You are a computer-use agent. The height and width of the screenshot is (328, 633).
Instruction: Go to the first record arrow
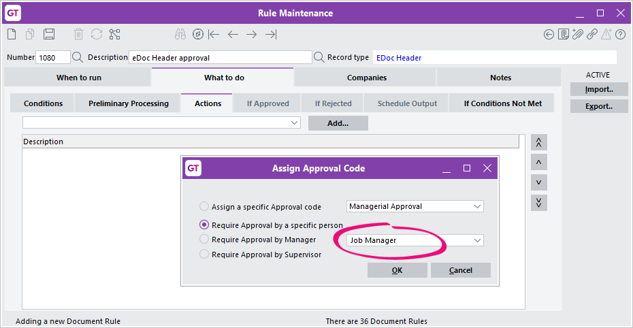pyautogui.click(x=214, y=34)
